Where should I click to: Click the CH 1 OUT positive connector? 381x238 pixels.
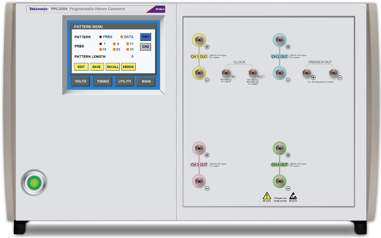[199, 41]
